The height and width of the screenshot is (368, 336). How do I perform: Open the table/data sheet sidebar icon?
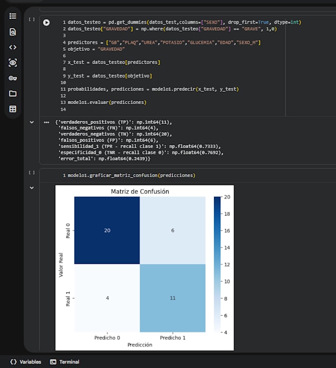(x=13, y=109)
